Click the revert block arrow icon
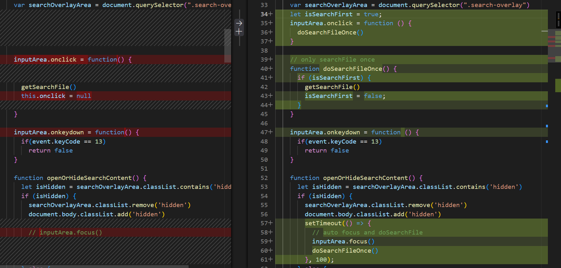Screen dimensions: 561x268 pos(239,23)
